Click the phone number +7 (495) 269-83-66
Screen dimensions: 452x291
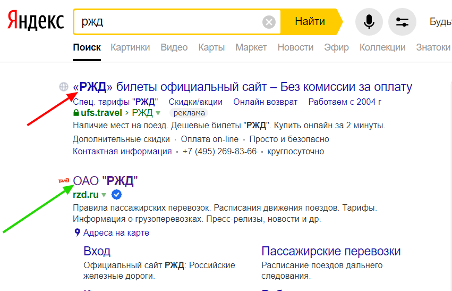[219, 151]
